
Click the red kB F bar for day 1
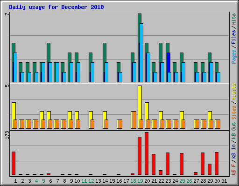(14, 163)
